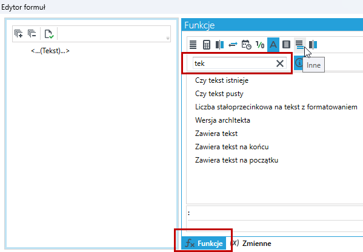363x252 pixels.
Task: Select the calendar-clock date functions icon
Action: [x=246, y=45]
